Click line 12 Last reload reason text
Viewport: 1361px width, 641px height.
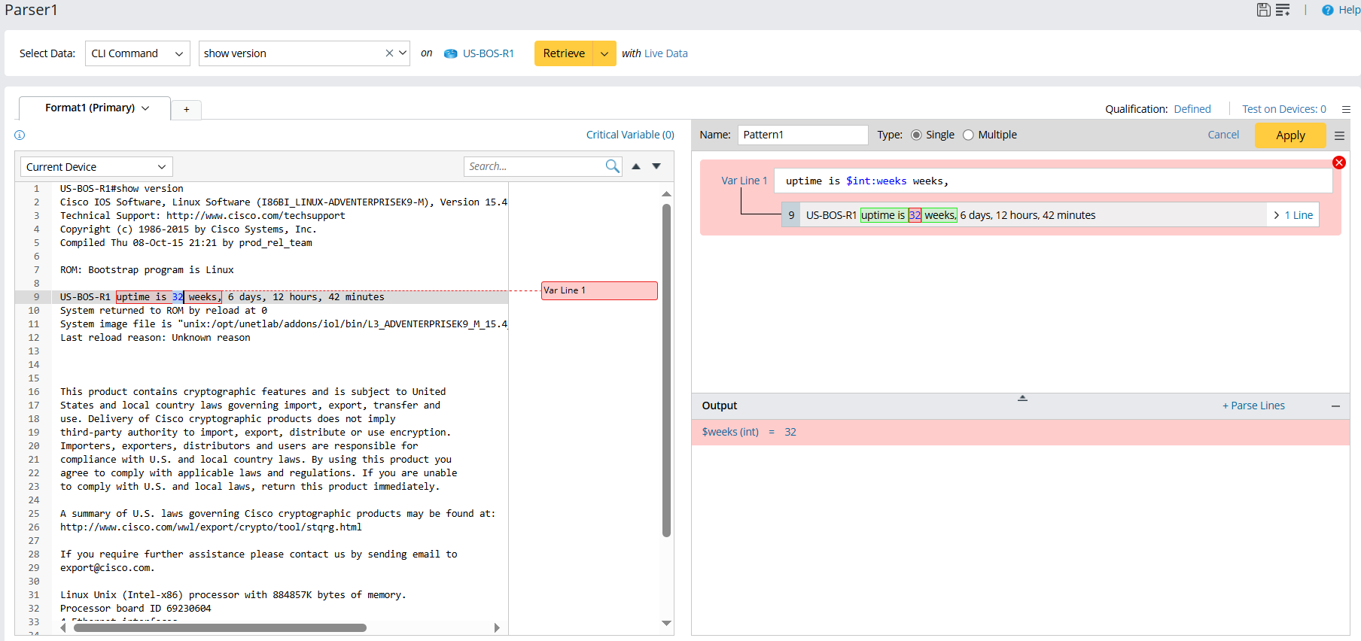click(x=155, y=338)
